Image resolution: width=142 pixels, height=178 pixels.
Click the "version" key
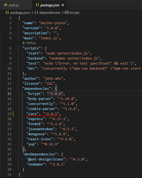[x=32, y=28]
